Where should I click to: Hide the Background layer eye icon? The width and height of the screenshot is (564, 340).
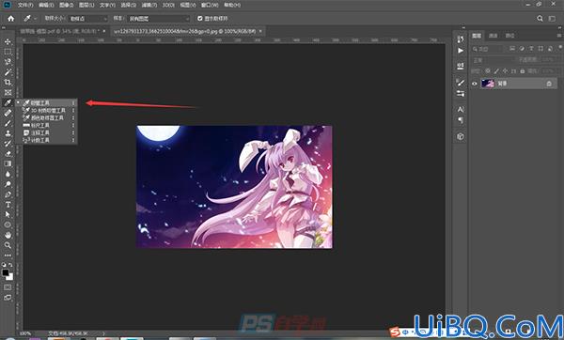click(475, 84)
